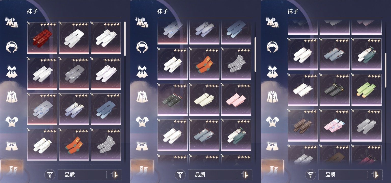Viewport: 391px width, 183px height.
Task: Click the scrollbar thumb in the middle panel
Action: point(255,55)
